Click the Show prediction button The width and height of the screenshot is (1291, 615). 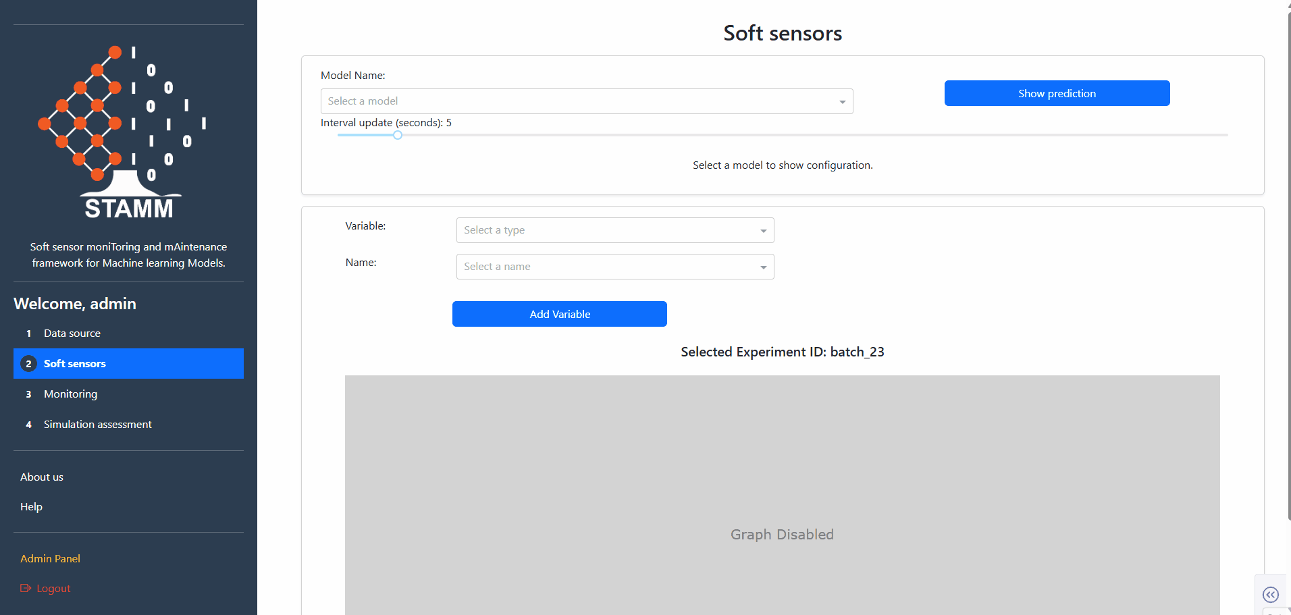1056,93
